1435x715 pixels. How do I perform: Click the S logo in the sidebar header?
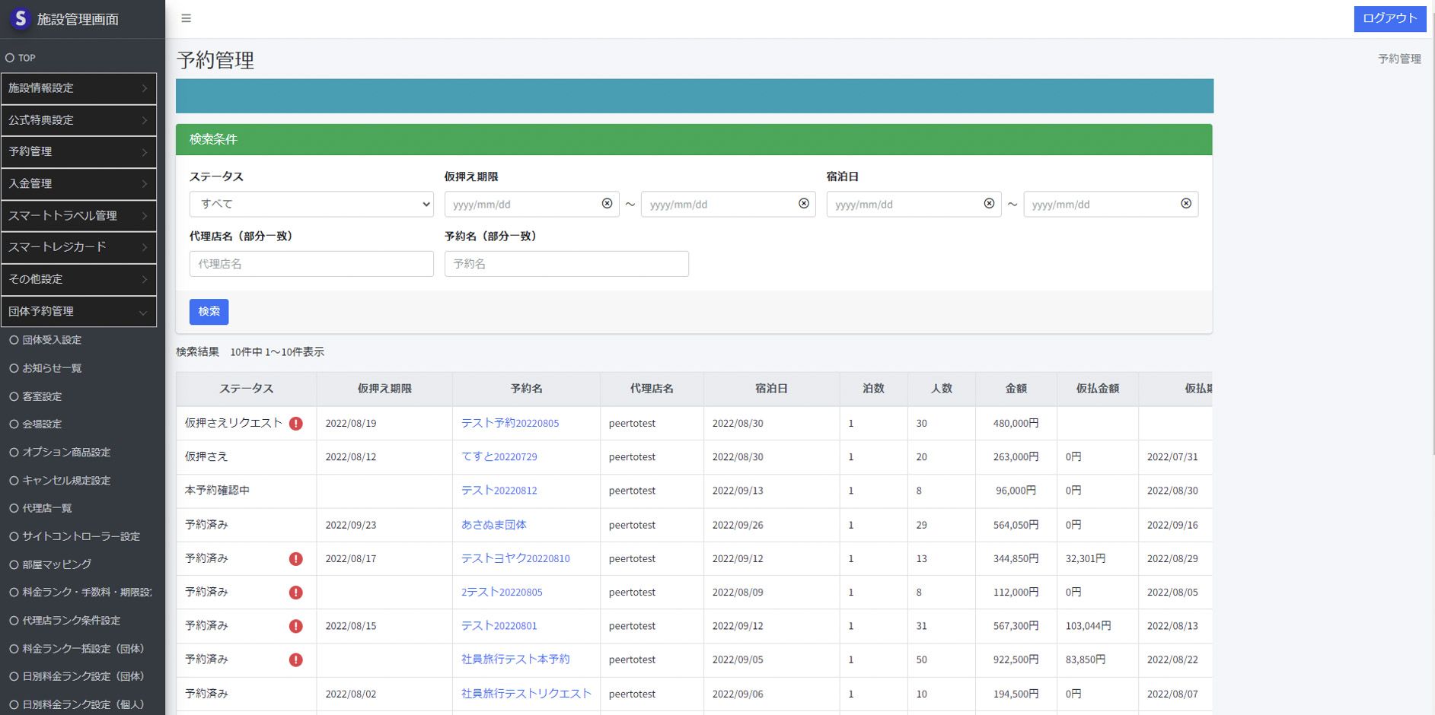click(x=21, y=18)
